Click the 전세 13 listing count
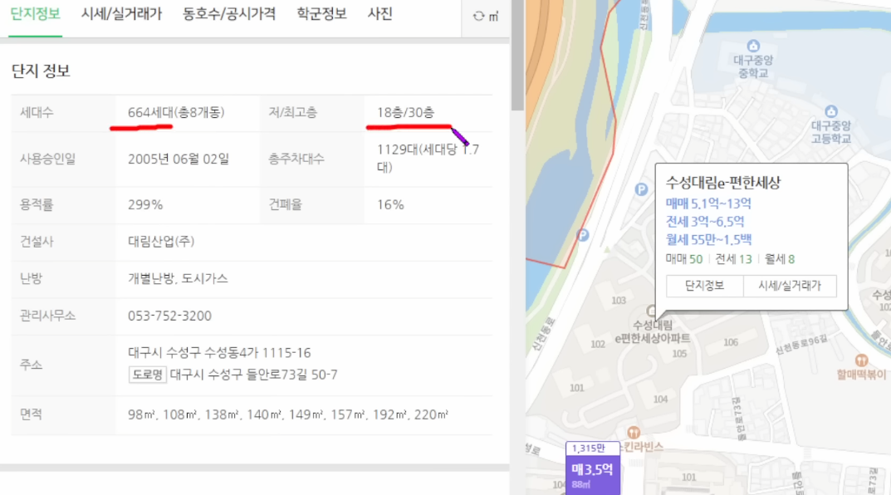 733,259
